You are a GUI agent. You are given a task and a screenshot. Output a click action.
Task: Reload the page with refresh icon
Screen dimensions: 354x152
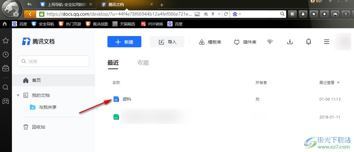226,14
